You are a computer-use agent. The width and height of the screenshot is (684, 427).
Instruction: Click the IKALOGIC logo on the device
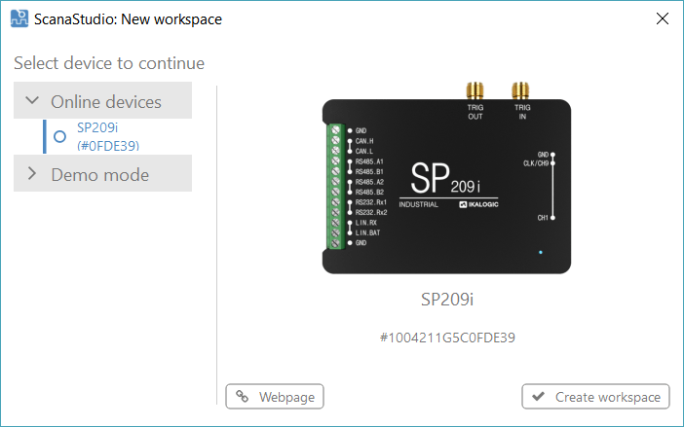pos(481,205)
